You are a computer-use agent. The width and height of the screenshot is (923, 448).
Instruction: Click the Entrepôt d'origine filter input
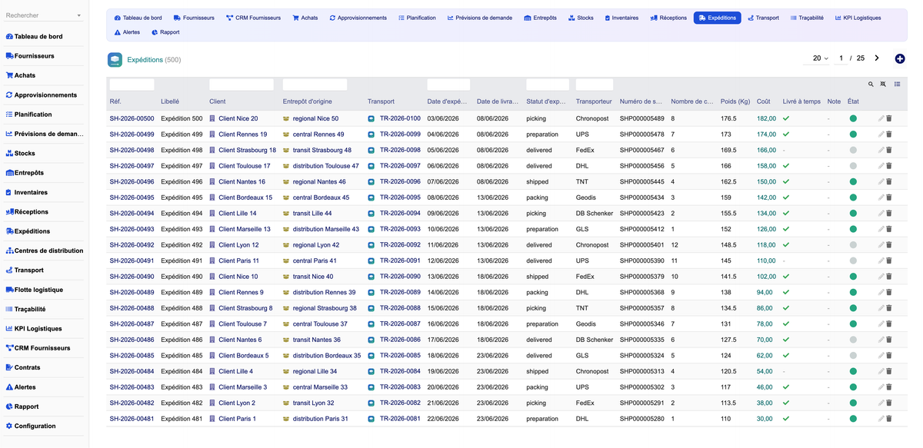coord(315,85)
